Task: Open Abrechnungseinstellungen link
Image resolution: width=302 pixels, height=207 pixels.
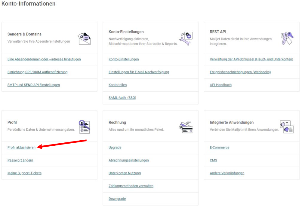Action: click(129, 160)
